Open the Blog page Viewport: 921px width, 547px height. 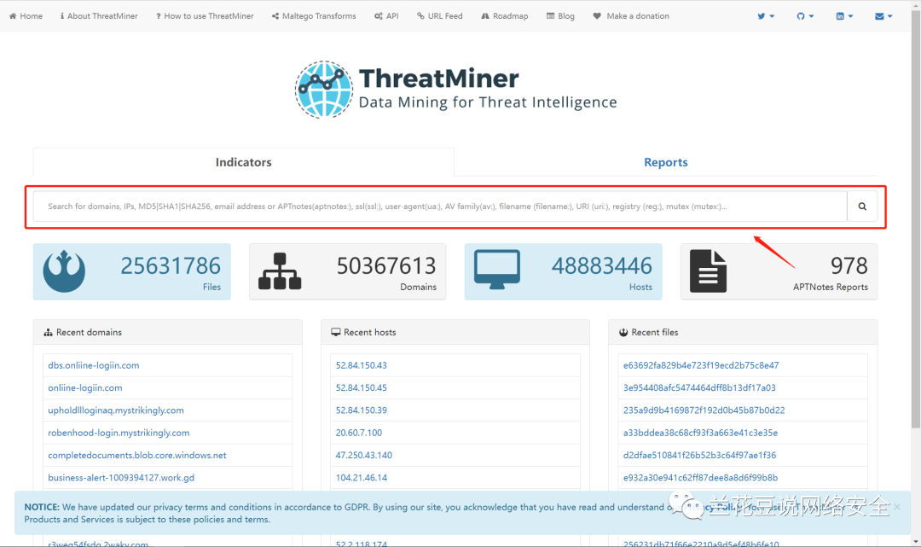point(560,16)
